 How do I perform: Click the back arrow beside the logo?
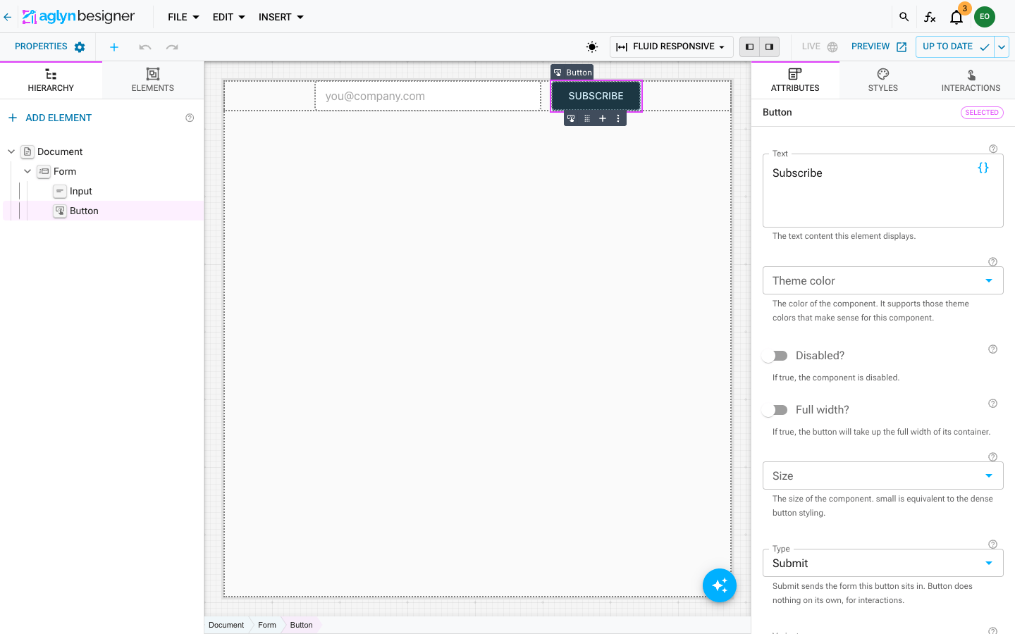click(8, 17)
